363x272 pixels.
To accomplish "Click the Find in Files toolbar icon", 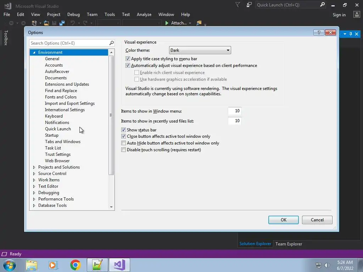I will [x=199, y=23].
